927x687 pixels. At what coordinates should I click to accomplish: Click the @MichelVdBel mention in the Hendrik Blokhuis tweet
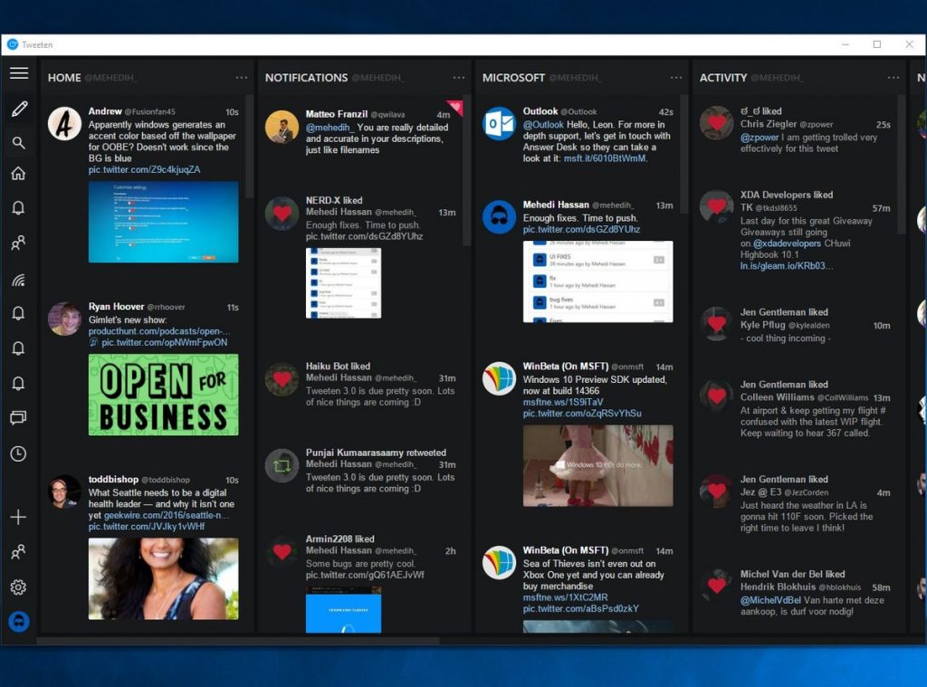[x=770, y=600]
